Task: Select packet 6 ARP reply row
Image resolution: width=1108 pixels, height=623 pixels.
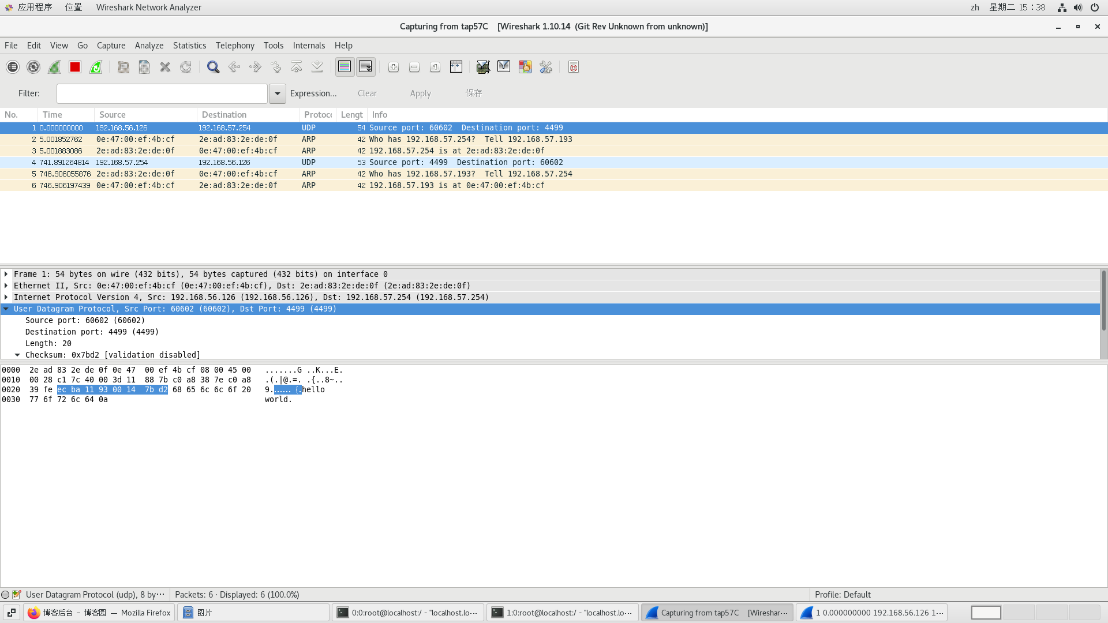Action: (554, 186)
